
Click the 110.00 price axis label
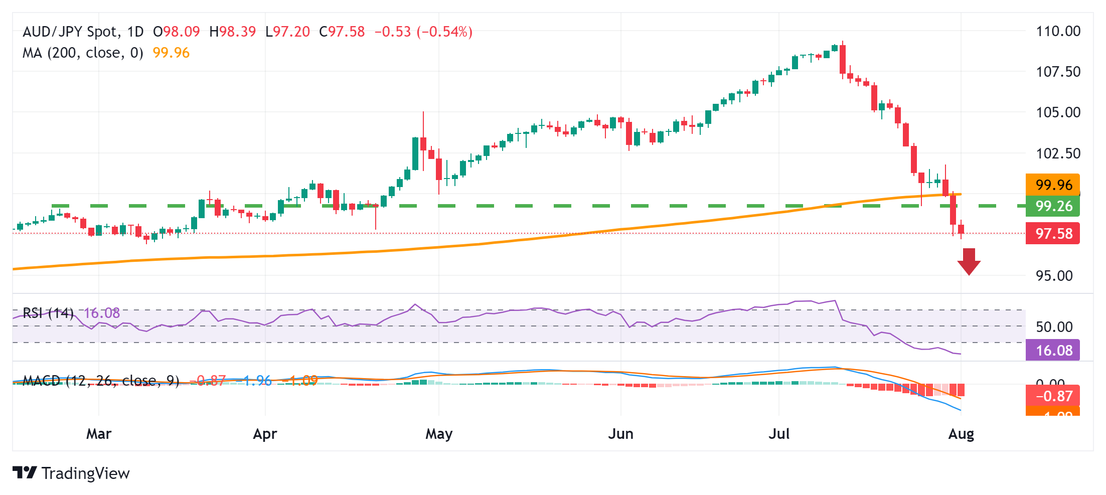click(1058, 31)
